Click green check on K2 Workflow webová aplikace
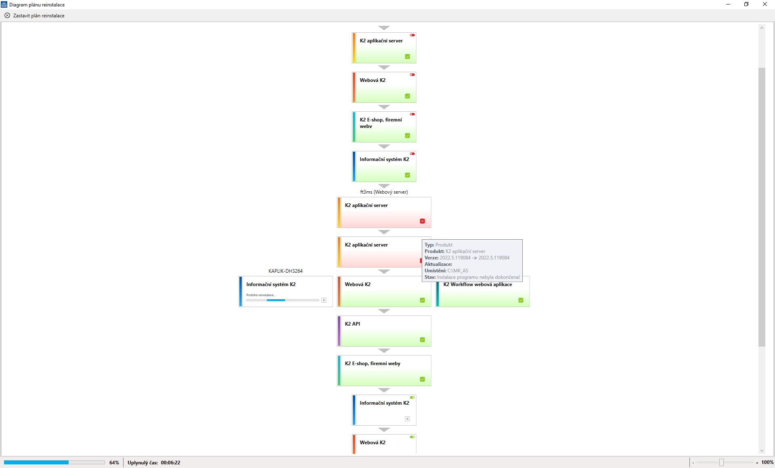 [521, 300]
